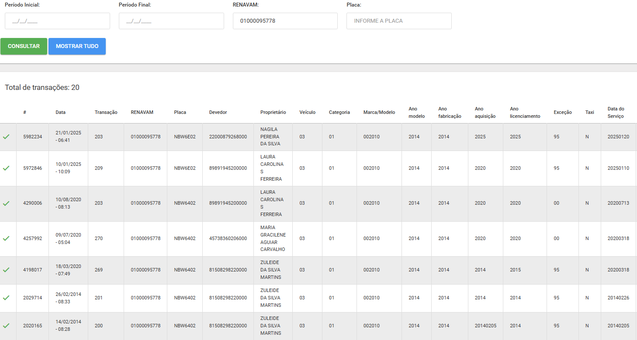Sort by the Data column header
This screenshot has width=637, height=340.
click(60, 112)
